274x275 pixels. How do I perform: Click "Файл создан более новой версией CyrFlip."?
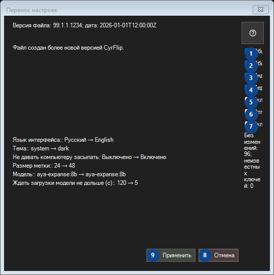click(x=68, y=48)
